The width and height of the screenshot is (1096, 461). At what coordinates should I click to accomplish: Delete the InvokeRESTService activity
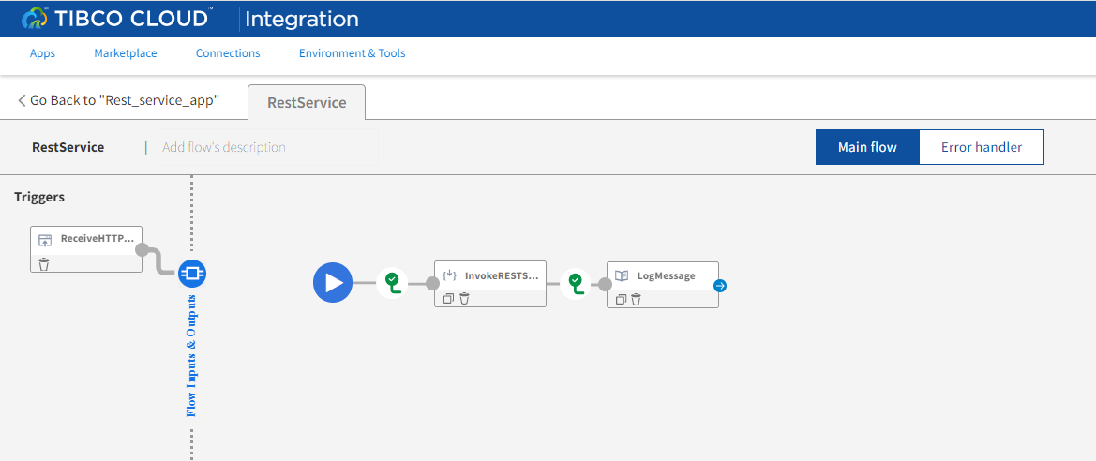[464, 299]
